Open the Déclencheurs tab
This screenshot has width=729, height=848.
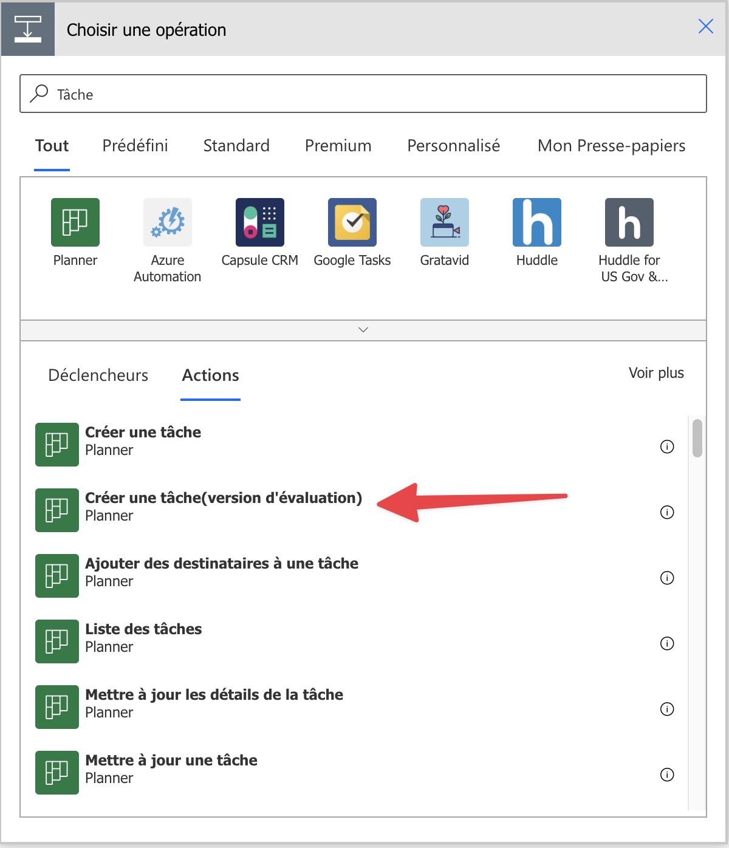pos(98,375)
